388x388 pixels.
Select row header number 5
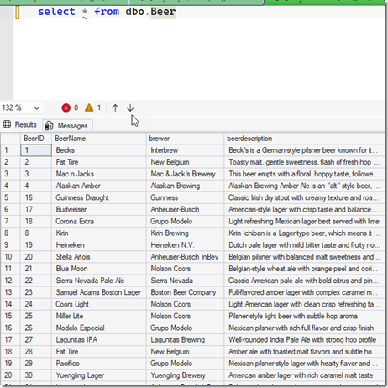pos(10,197)
